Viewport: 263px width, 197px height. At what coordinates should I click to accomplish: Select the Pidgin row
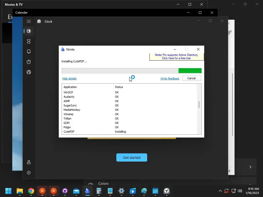(x=129, y=127)
